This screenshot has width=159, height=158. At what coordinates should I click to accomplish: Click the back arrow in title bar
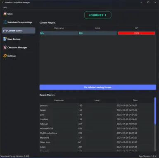(2, 2)
